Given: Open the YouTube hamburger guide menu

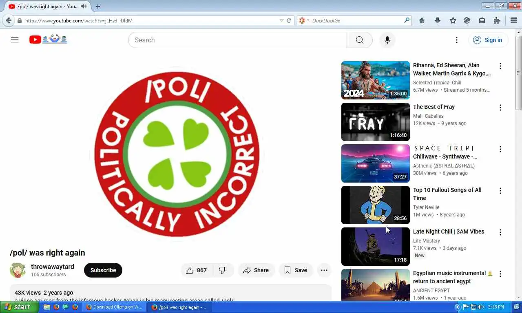Looking at the screenshot, I should click(x=15, y=40).
